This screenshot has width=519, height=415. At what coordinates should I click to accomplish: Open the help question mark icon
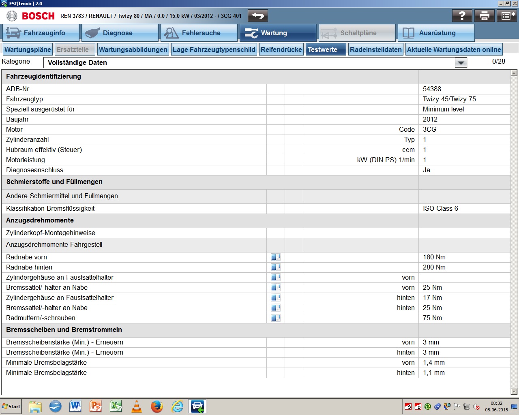click(x=462, y=16)
